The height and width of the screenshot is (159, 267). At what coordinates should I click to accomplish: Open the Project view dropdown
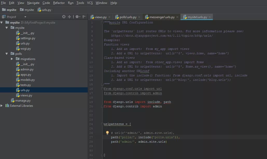pos(25,17)
